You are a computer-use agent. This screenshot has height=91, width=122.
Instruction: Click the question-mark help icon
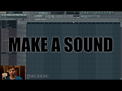pyautogui.click(x=112, y=13)
